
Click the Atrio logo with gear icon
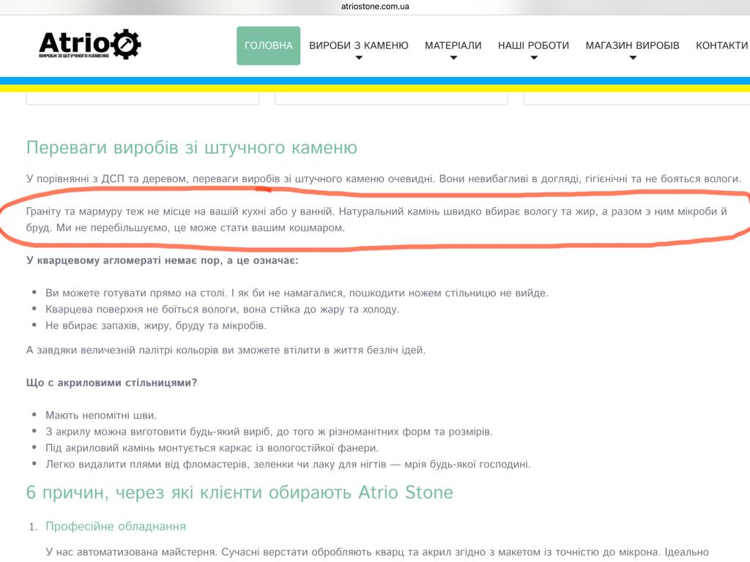[x=90, y=44]
